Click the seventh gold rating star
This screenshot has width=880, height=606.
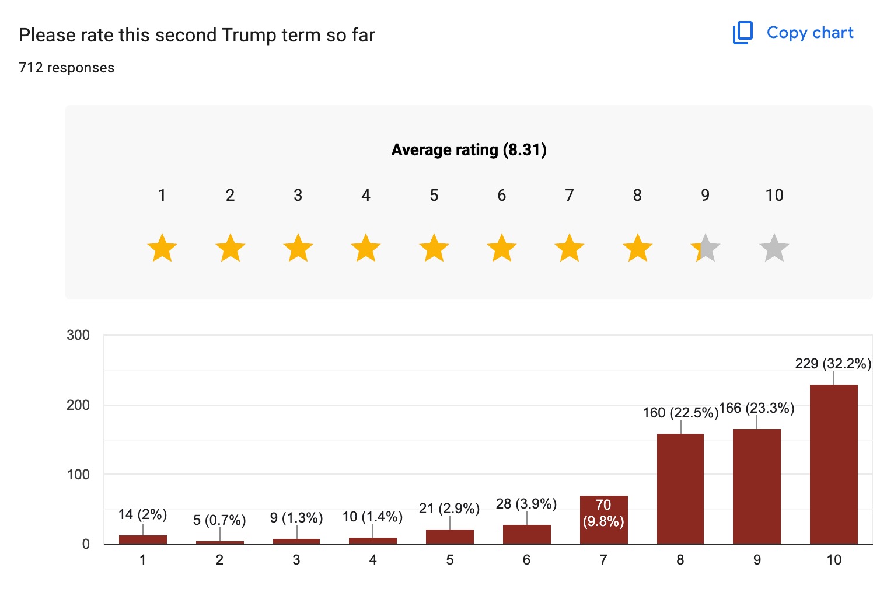coord(570,248)
